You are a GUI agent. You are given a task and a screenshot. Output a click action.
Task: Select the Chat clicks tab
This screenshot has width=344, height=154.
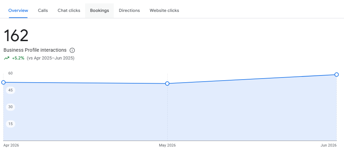tap(69, 11)
